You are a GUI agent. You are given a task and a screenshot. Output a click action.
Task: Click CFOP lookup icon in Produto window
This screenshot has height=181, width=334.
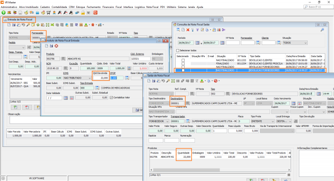pos(127,78)
